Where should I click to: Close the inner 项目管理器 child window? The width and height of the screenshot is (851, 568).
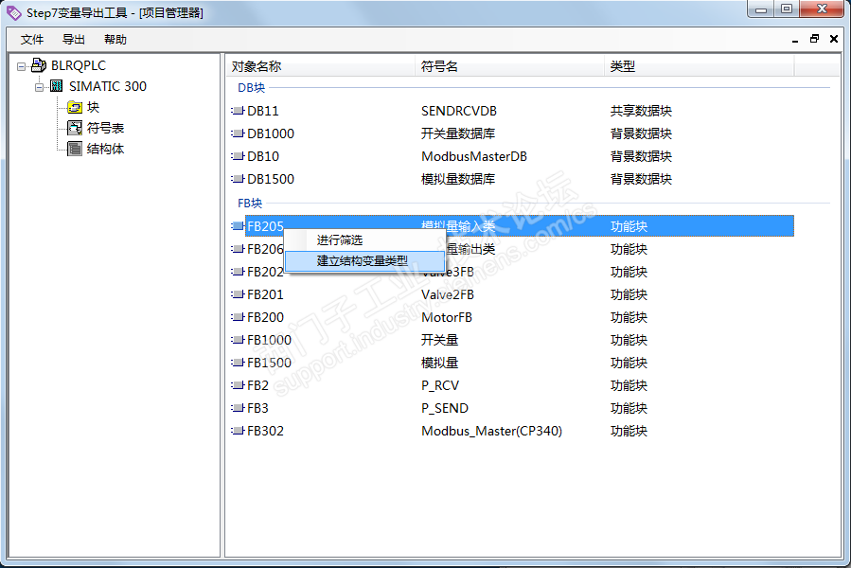834,39
